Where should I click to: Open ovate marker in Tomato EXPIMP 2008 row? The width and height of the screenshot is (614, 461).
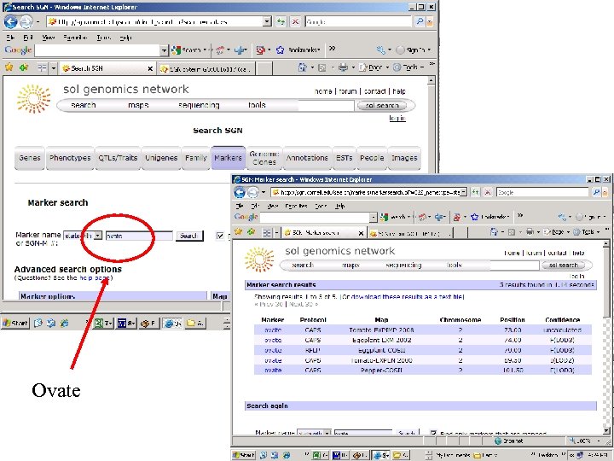click(273, 330)
